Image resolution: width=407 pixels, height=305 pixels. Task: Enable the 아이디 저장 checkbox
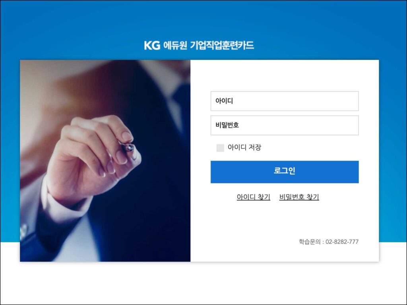point(220,148)
